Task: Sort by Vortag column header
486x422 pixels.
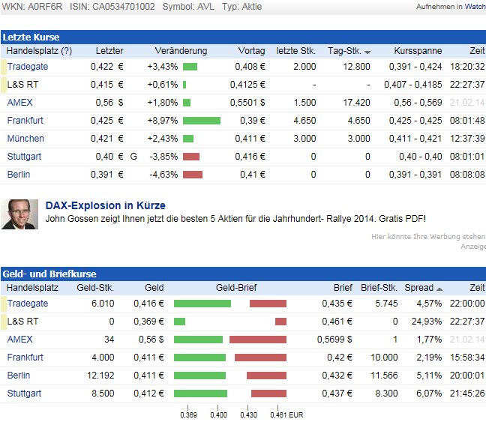Action: click(252, 51)
